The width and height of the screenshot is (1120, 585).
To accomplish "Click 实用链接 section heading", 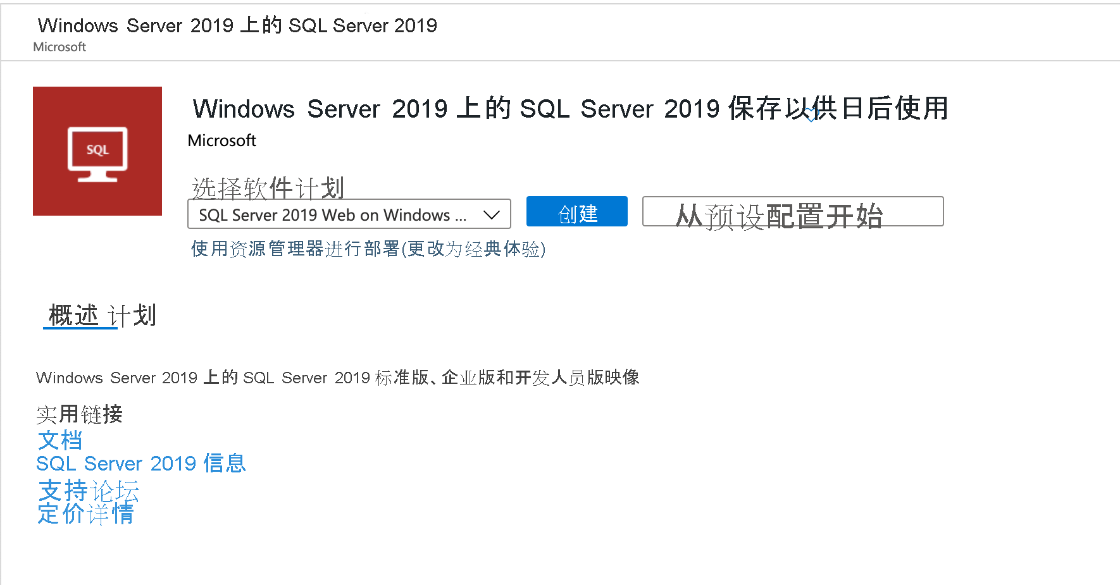I will coord(79,415).
